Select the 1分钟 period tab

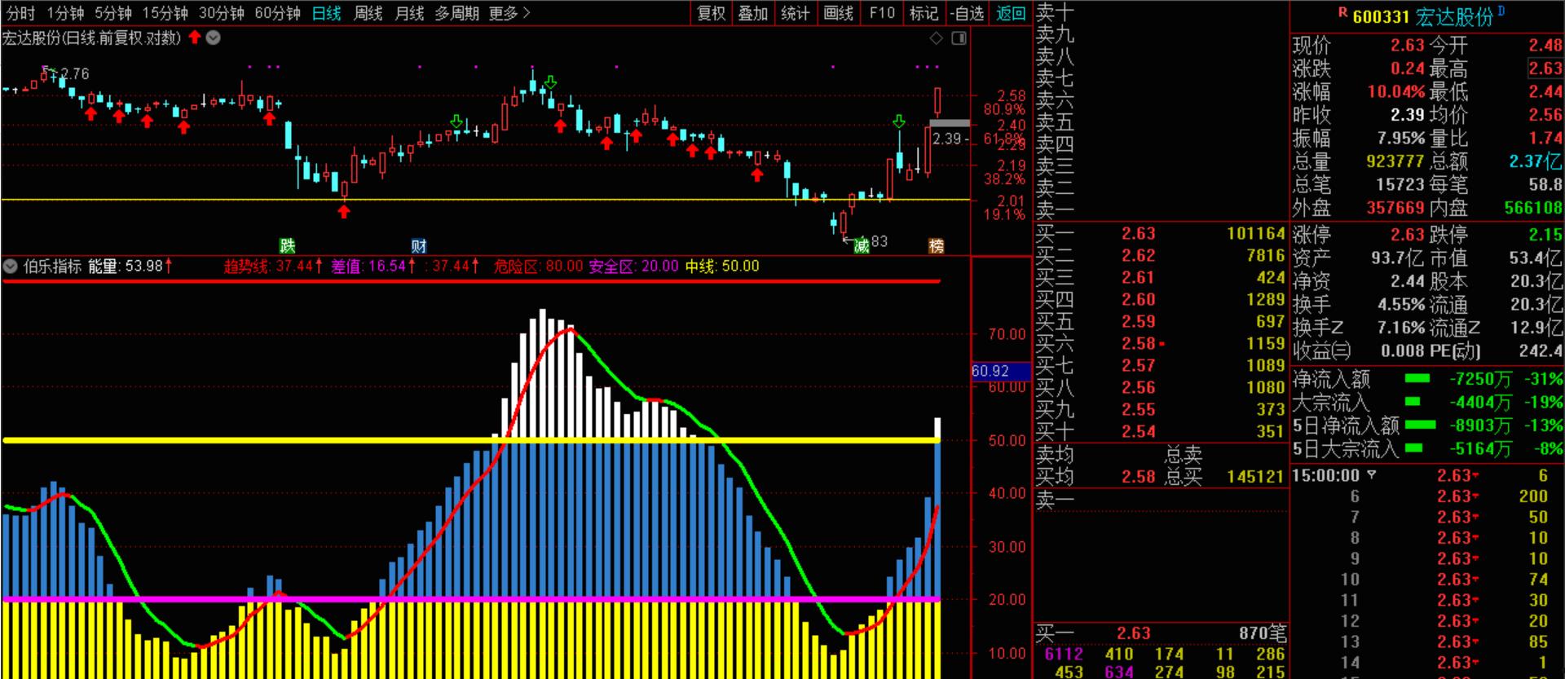[65, 14]
